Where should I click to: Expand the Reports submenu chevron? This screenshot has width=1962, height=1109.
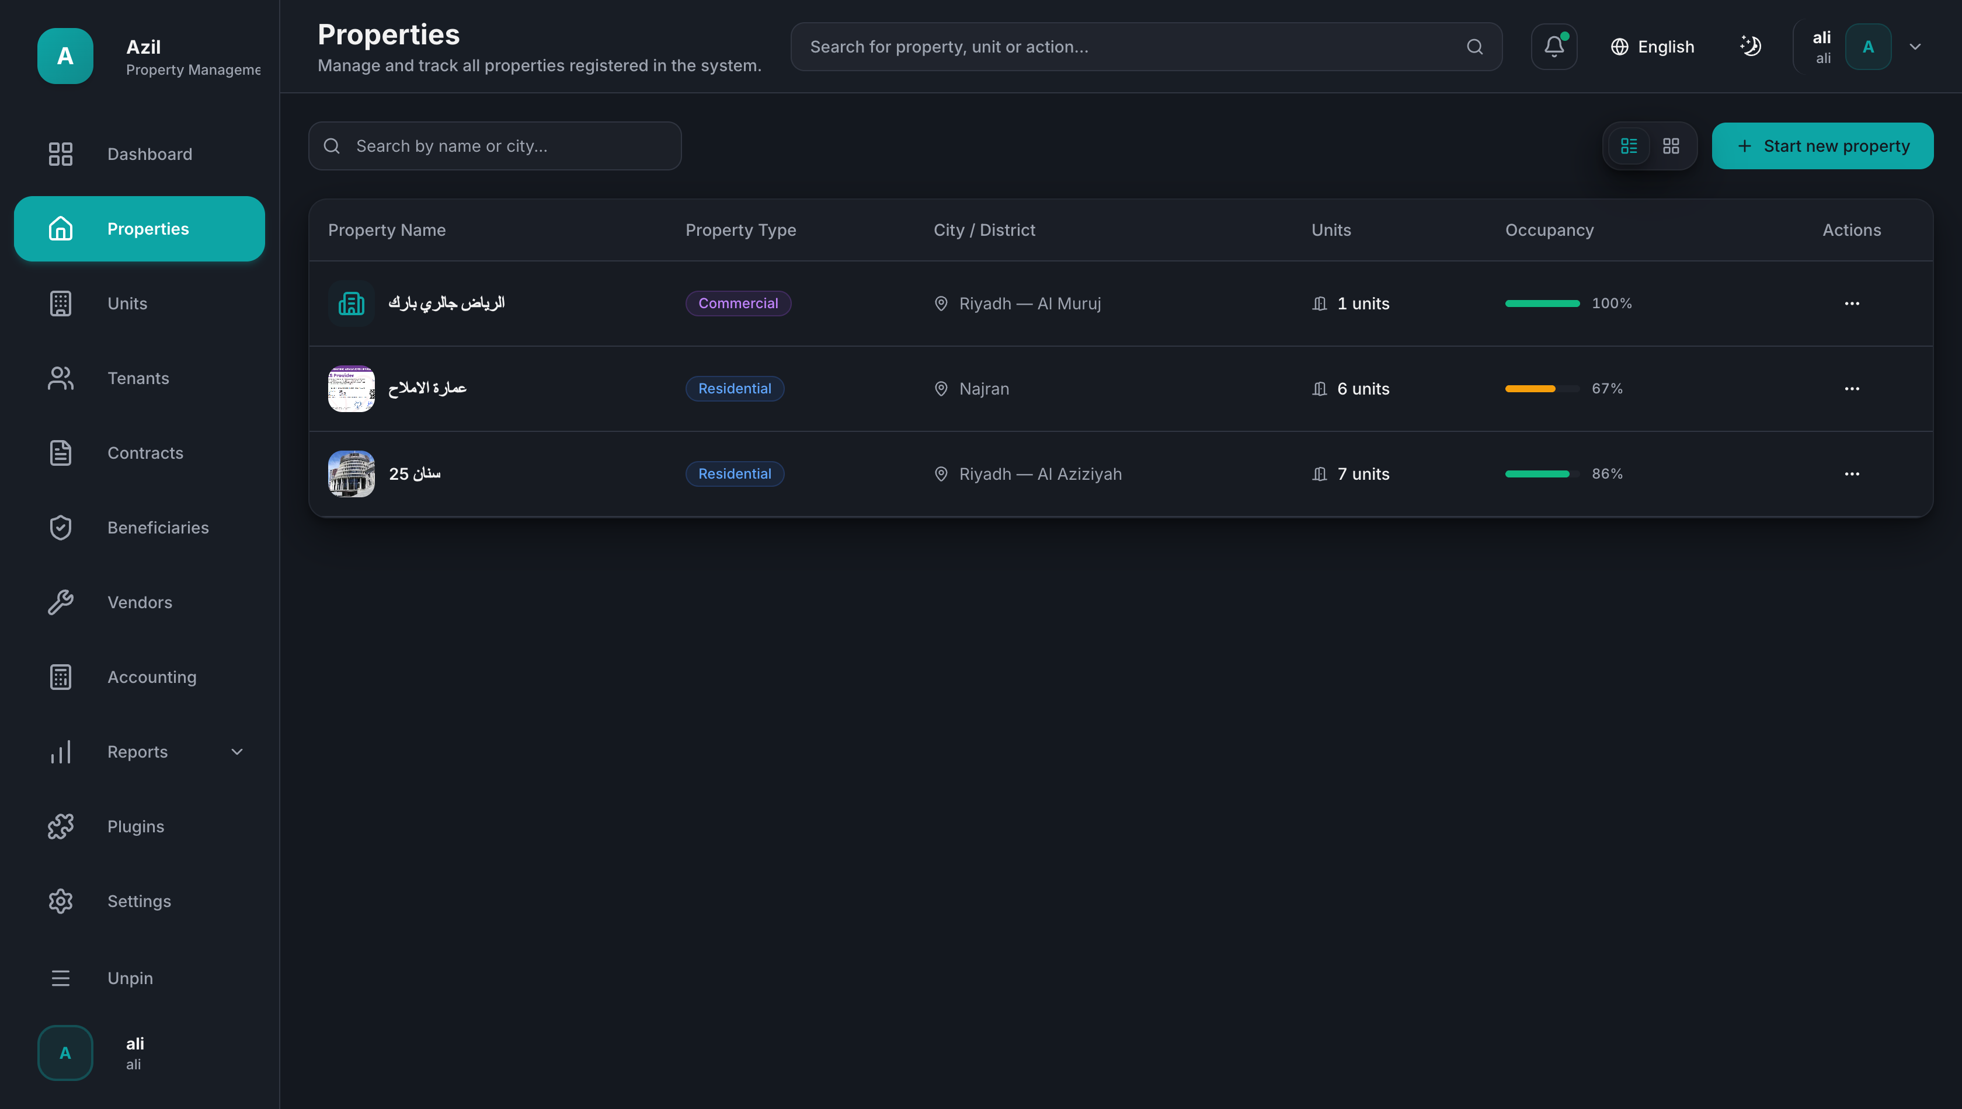pos(237,752)
